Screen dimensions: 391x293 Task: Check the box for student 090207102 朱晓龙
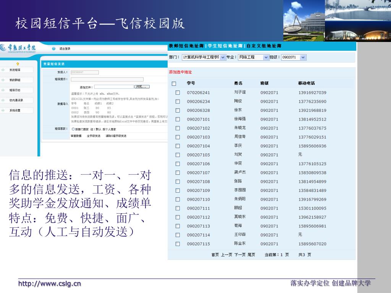pyautogui.click(x=178, y=128)
